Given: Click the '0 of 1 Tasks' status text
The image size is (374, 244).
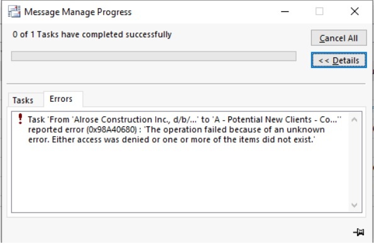Looking at the screenshot, I should pyautogui.click(x=92, y=35).
